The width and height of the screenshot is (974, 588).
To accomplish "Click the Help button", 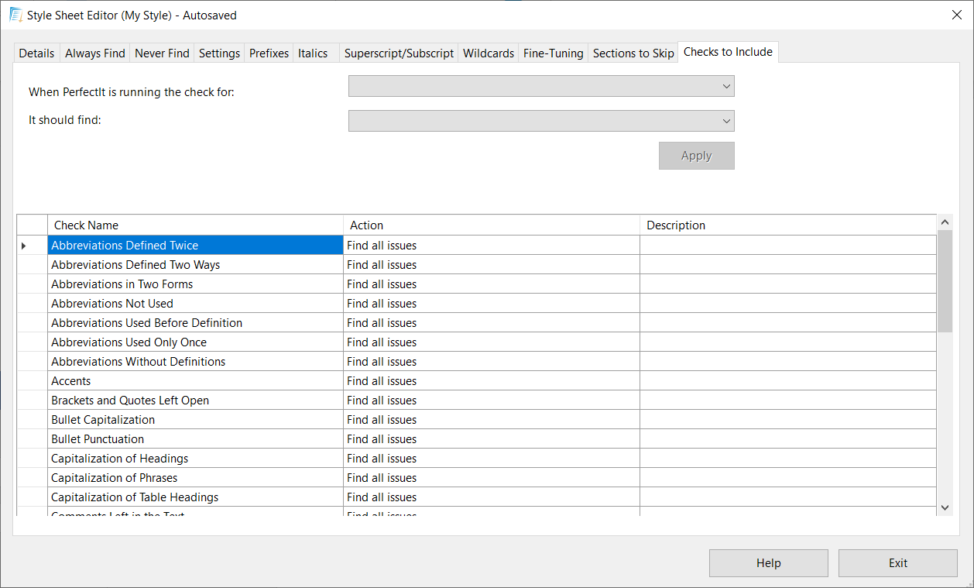I will click(768, 563).
